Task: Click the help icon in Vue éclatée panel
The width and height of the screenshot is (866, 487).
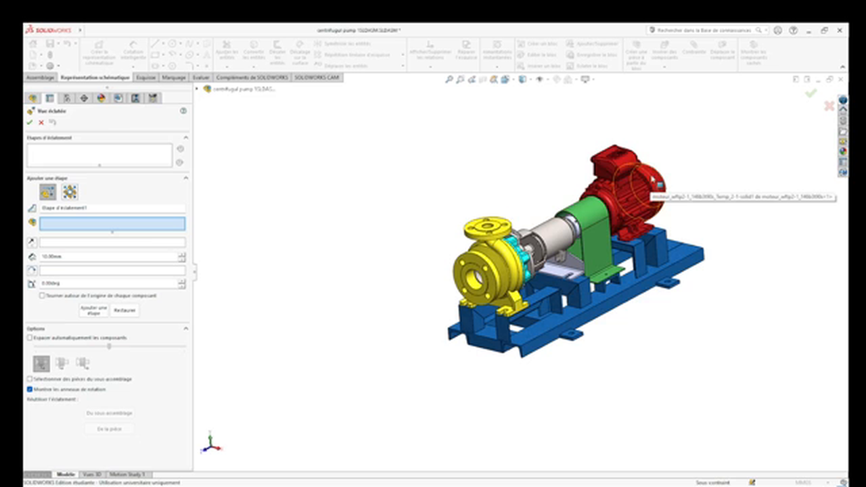Action: [x=183, y=110]
